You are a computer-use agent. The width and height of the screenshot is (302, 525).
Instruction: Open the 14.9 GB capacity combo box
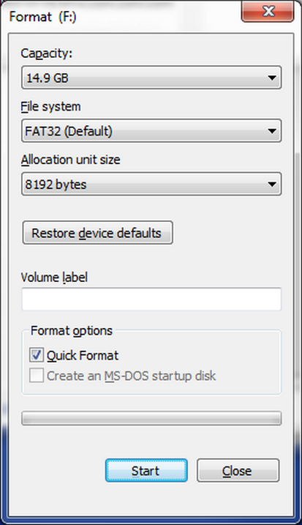(x=151, y=78)
